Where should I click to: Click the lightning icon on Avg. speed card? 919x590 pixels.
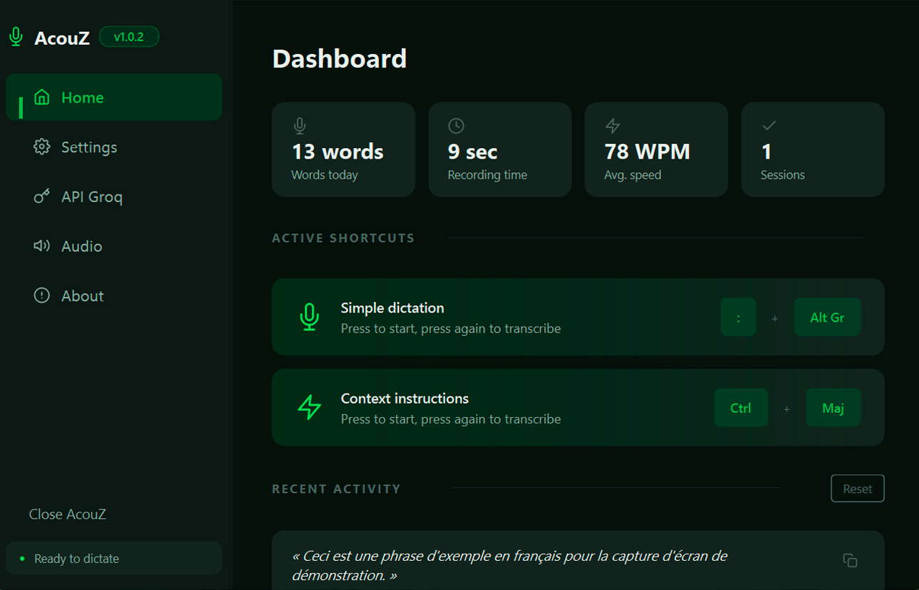(613, 125)
